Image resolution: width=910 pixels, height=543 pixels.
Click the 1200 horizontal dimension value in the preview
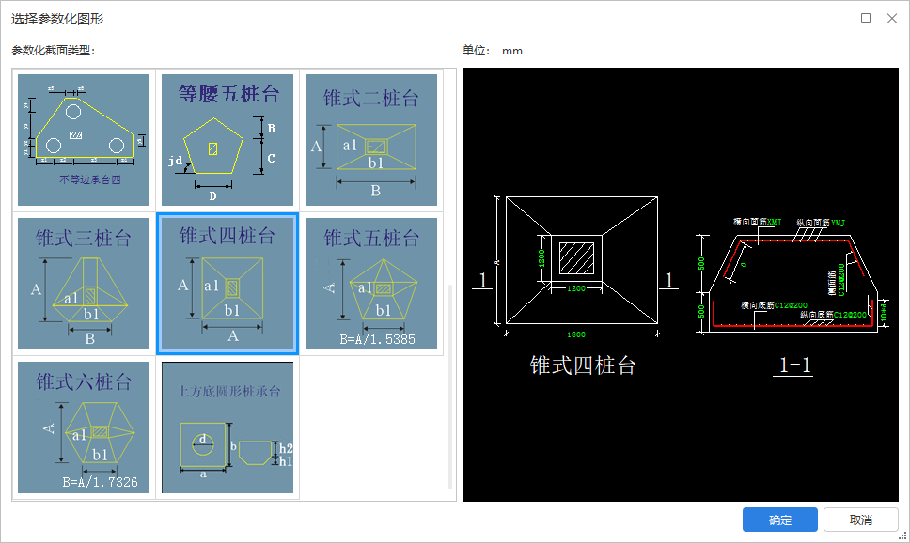pyautogui.click(x=576, y=288)
